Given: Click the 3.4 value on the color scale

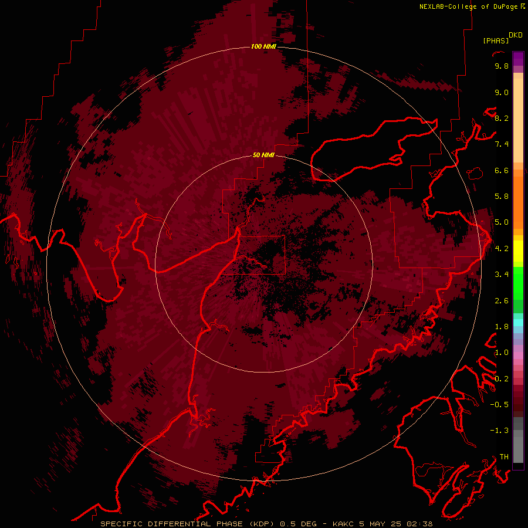Looking at the screenshot, I should [x=502, y=275].
